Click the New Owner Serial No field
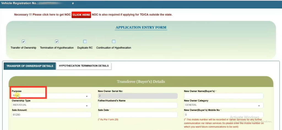The image size is (282, 130). pyautogui.click(x=137, y=96)
